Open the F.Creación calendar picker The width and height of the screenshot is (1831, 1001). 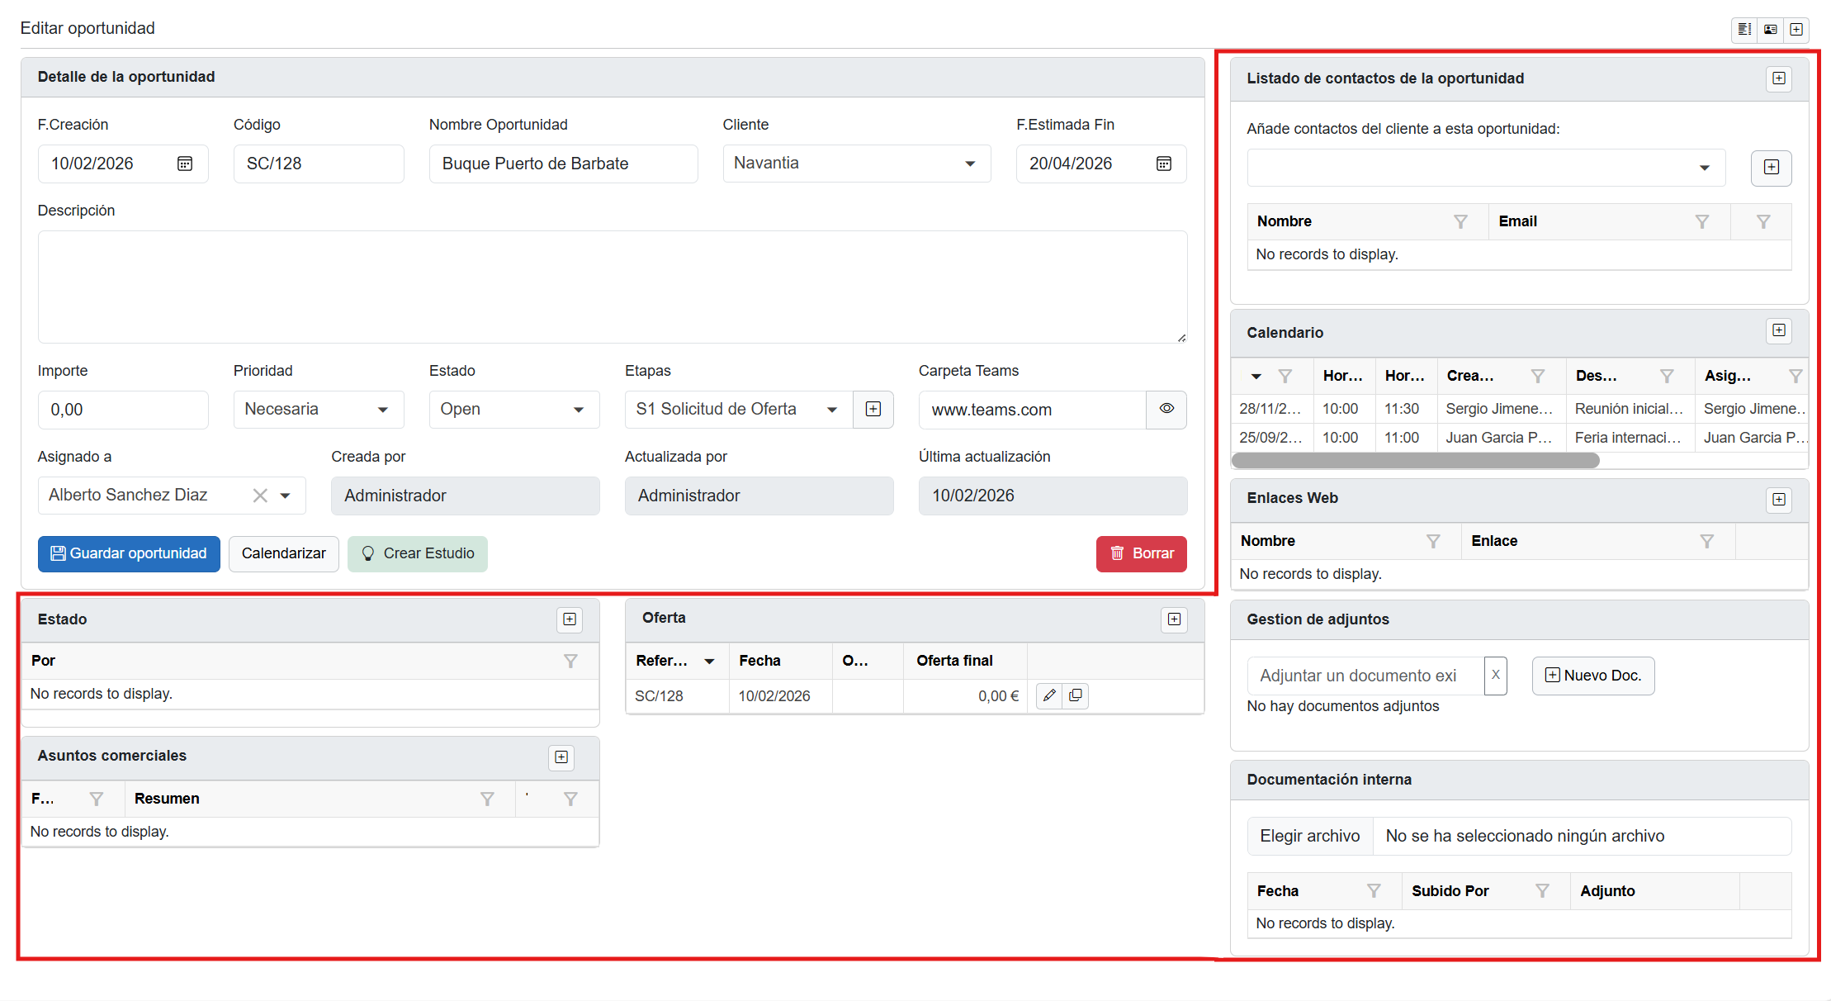point(185,164)
